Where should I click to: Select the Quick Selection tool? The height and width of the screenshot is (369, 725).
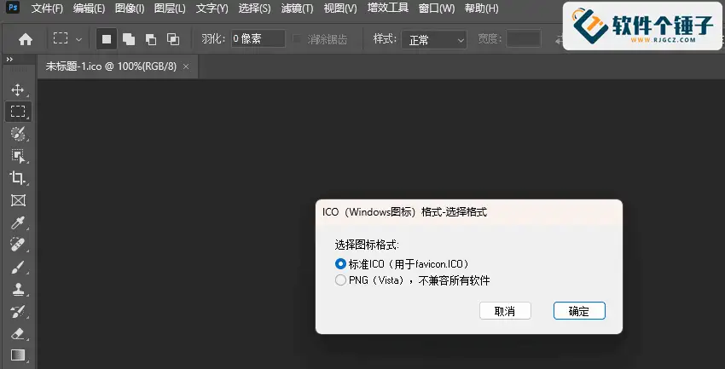[x=18, y=134]
